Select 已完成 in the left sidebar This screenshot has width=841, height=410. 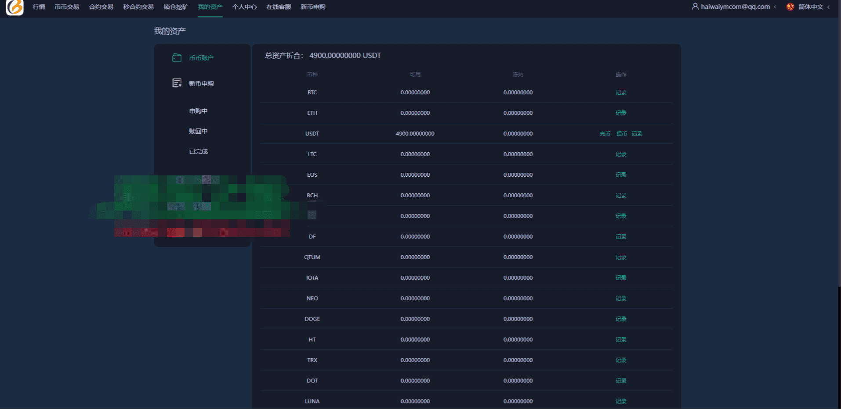coord(198,152)
